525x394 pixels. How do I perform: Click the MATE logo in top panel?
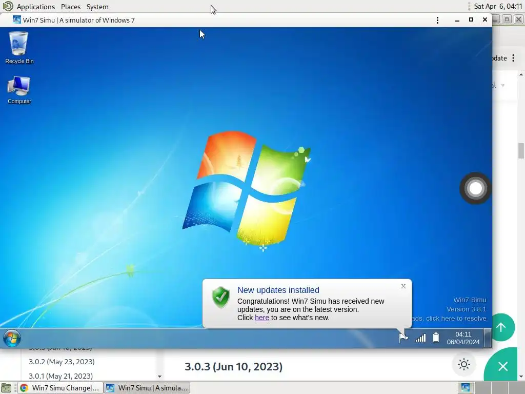pos(7,6)
